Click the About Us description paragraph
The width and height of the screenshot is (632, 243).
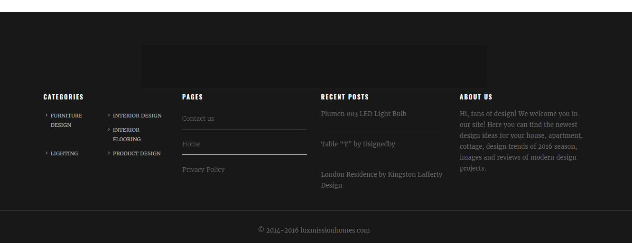521,141
